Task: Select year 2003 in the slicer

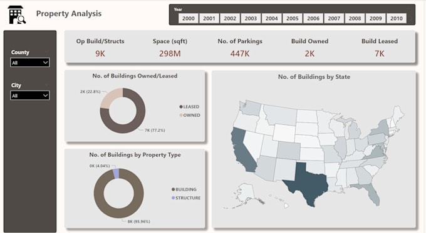Action: [x=251, y=18]
